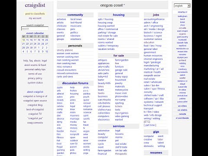Image resolution: width=208 pixels, height=156 pixels.
Task: Open the event calendar link
Action: [35, 33]
